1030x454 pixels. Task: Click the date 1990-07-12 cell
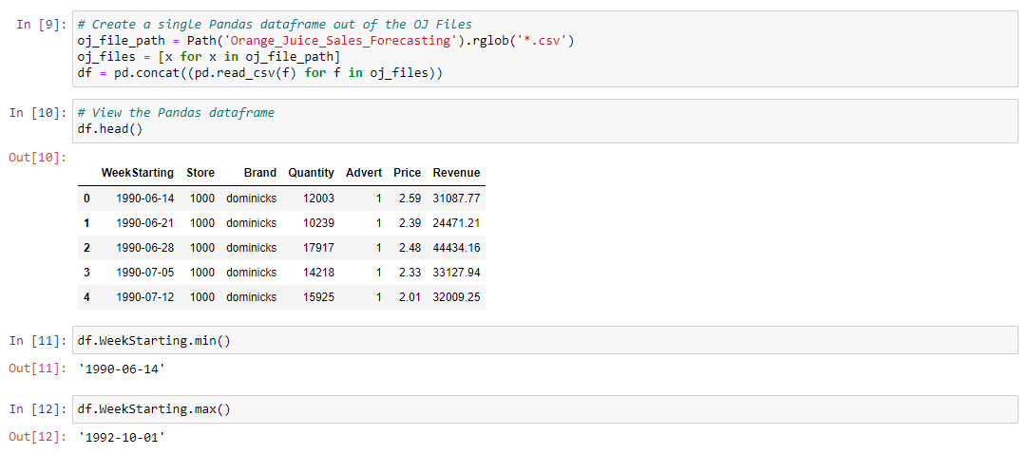coord(145,297)
